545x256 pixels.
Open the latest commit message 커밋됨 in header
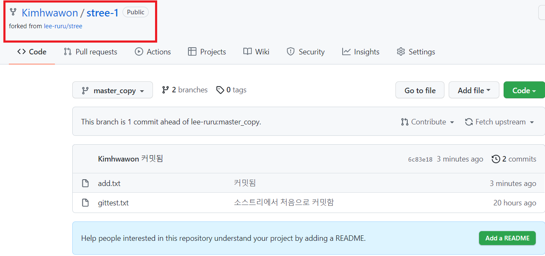pyautogui.click(x=152, y=159)
